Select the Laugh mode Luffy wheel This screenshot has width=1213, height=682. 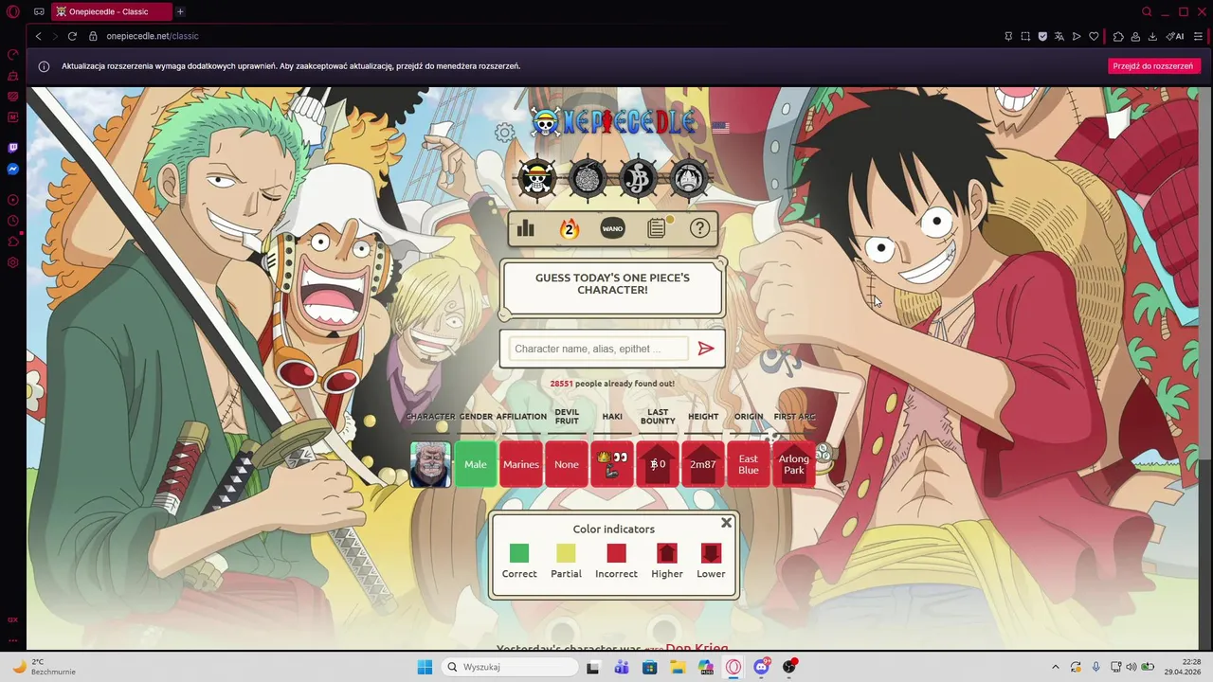point(689,177)
